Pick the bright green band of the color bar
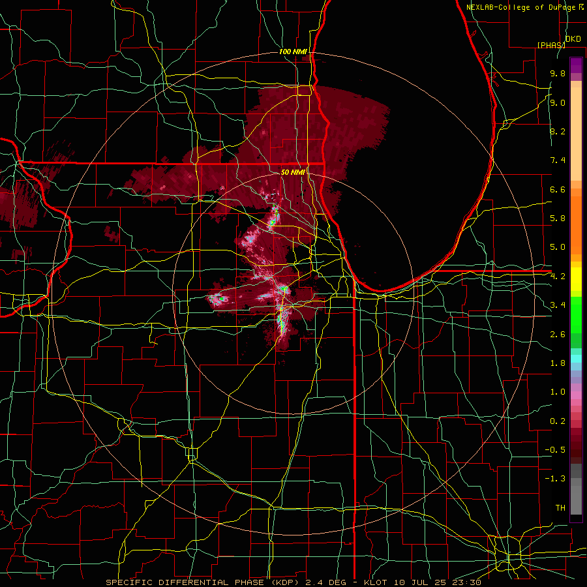This screenshot has height=587, width=587. [x=576, y=314]
